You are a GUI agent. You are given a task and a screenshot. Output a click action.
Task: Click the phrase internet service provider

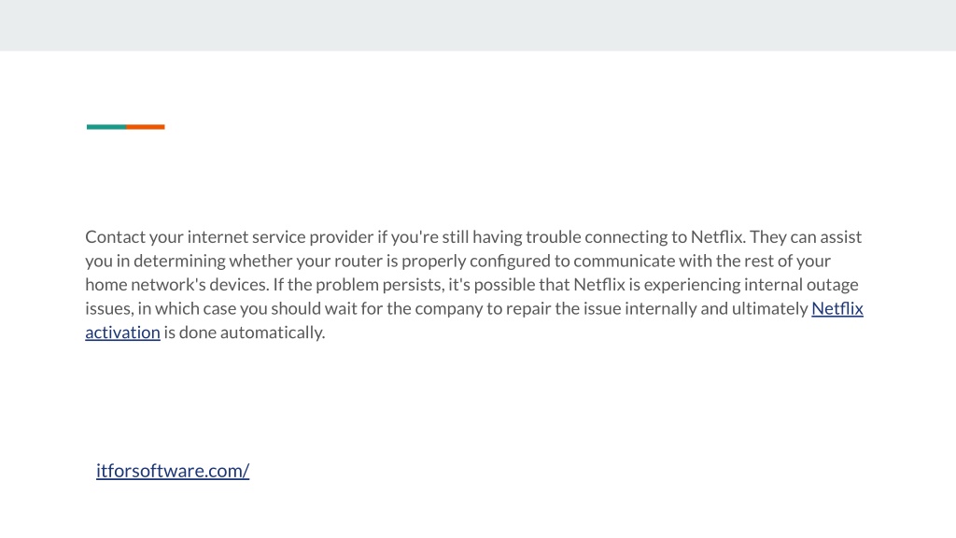coord(280,237)
